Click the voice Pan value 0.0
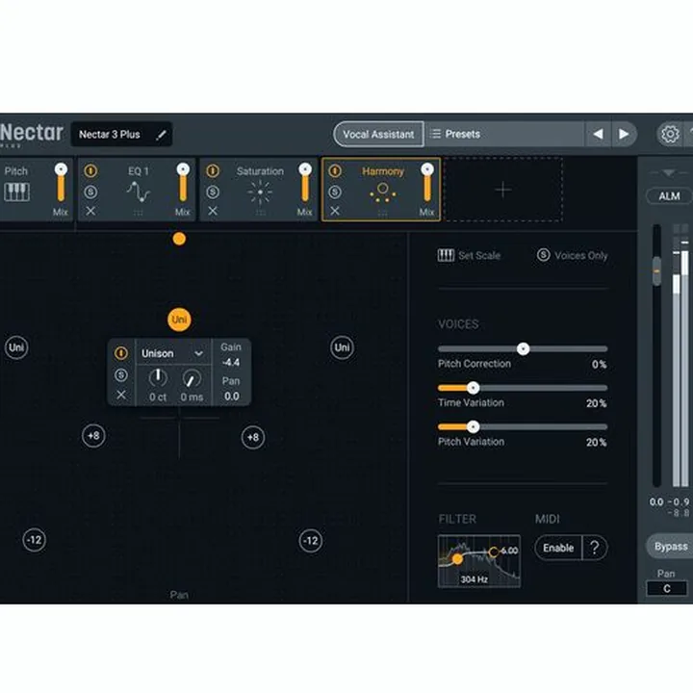This screenshot has height=693, width=693. coord(232,397)
